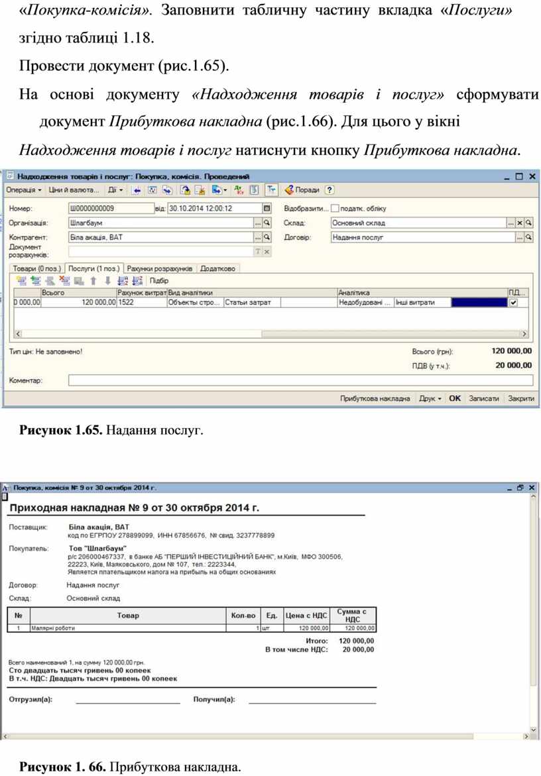The image size is (541, 776).
Task: Move row up with arrow icon
Action: tap(93, 280)
